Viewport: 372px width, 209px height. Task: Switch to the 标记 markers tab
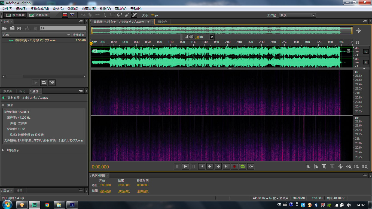[22, 91]
